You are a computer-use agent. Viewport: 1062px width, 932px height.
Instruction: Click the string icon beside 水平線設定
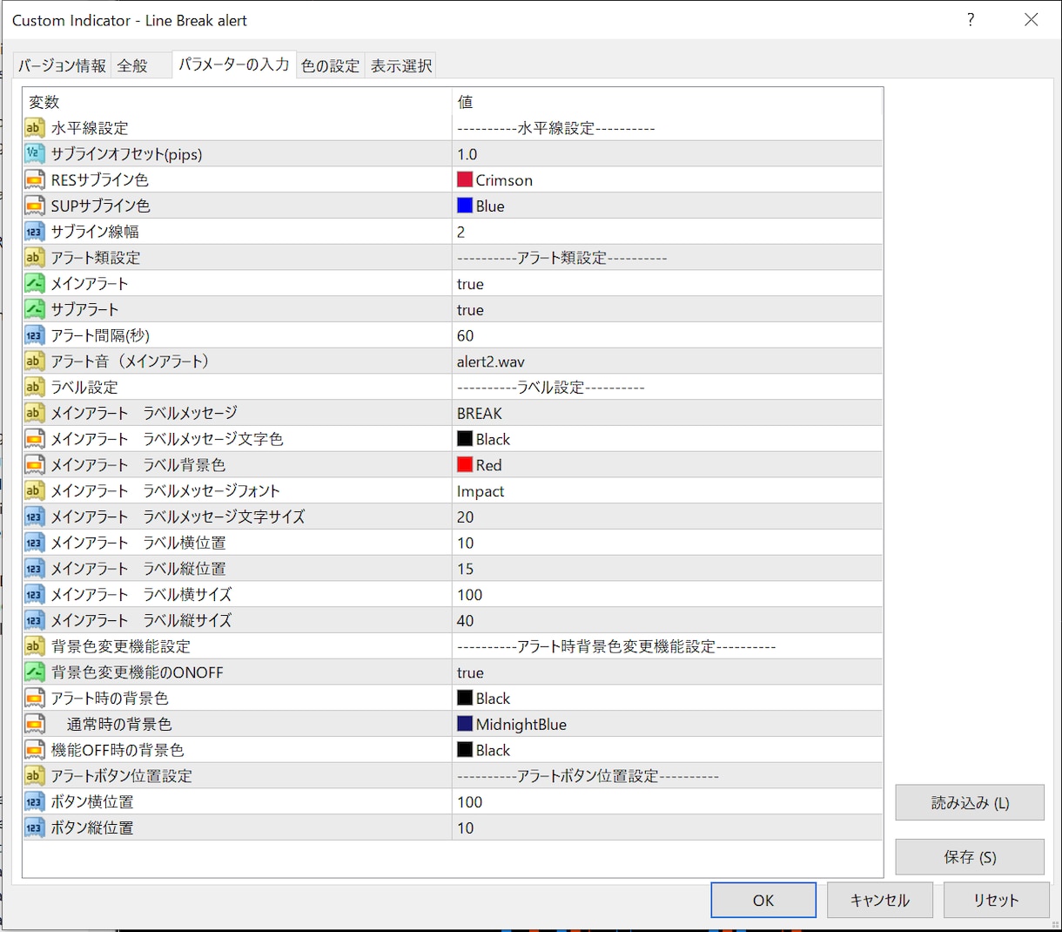(x=34, y=128)
